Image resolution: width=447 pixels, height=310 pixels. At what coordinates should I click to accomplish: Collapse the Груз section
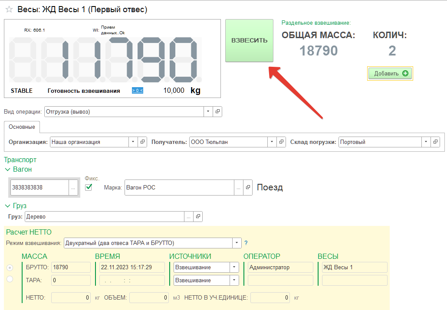point(7,206)
